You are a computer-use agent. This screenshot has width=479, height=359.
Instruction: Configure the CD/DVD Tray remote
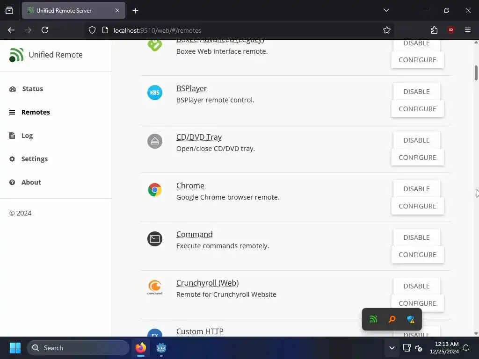click(x=417, y=158)
